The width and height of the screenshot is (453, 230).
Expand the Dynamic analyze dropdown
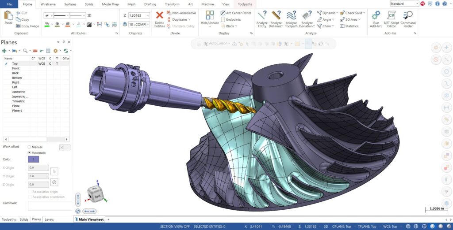337,13
